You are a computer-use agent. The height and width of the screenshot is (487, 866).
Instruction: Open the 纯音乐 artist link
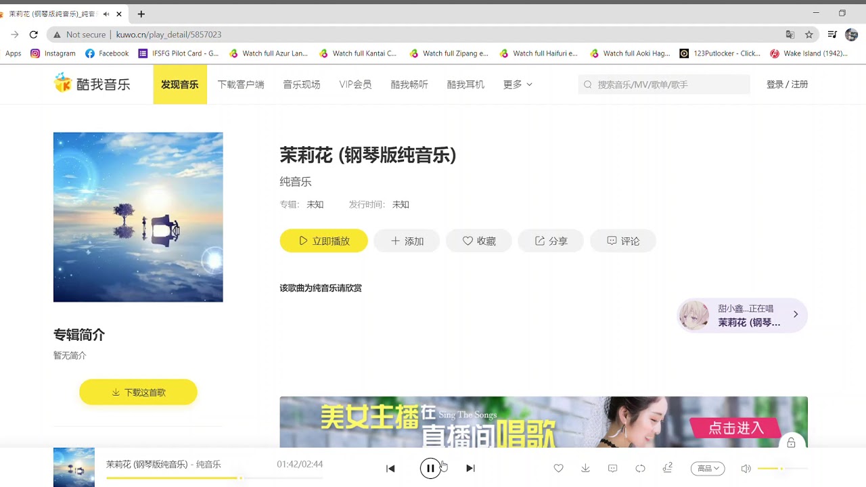tap(296, 181)
